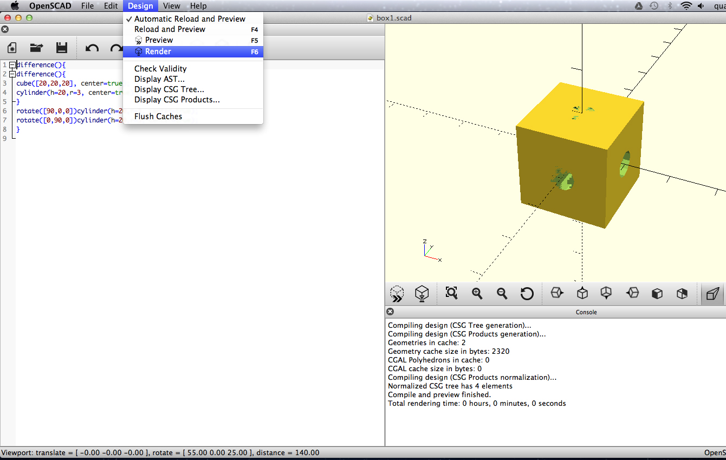Image resolution: width=726 pixels, height=460 pixels.
Task: Open Display AST... from Design menu
Action: 193,79
